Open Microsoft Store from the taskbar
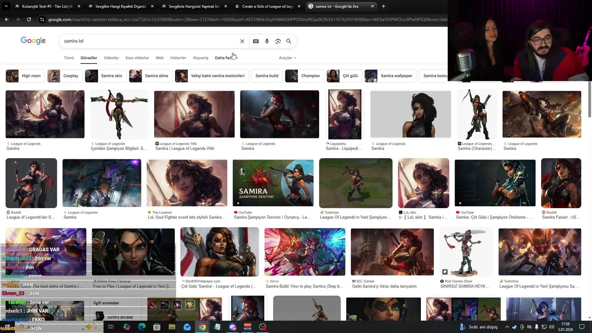Image resolution: width=592 pixels, height=333 pixels. pos(157,327)
